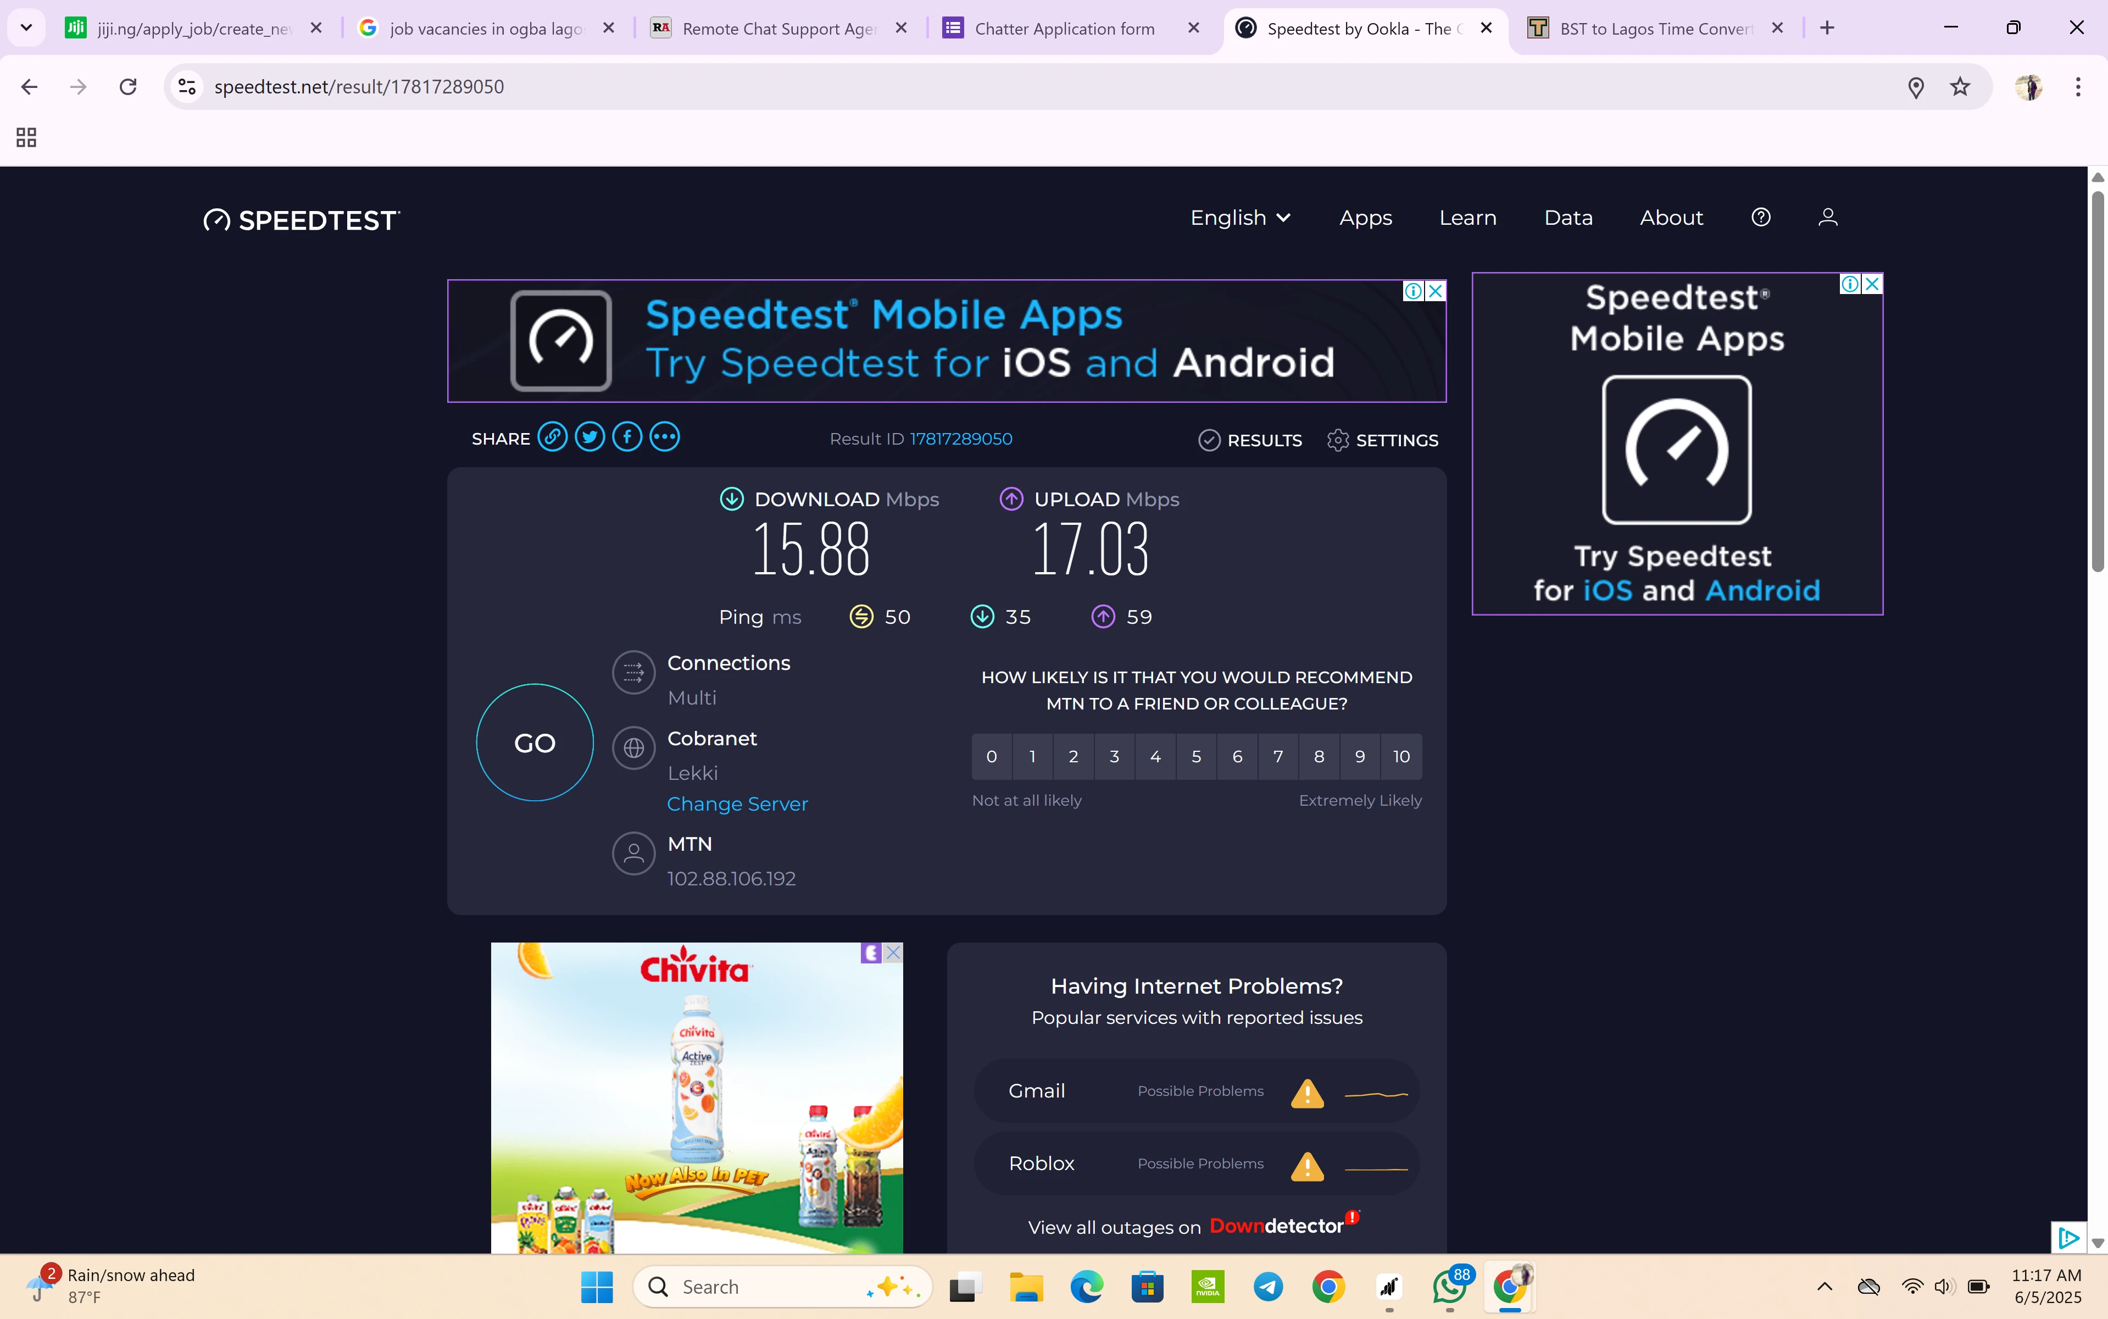Open the user account profile icon
Screen dimensions: 2108x1319
1827,217
